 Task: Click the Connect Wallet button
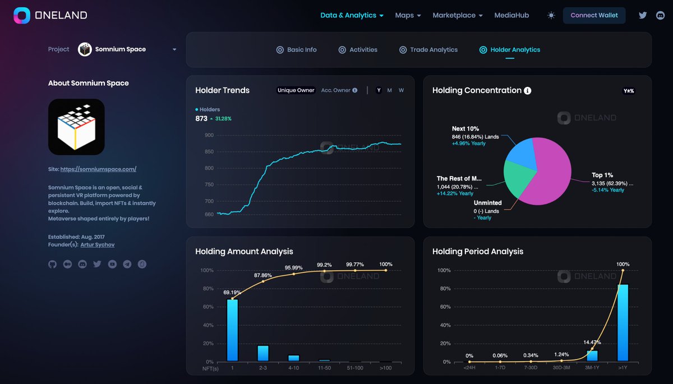[594, 16]
